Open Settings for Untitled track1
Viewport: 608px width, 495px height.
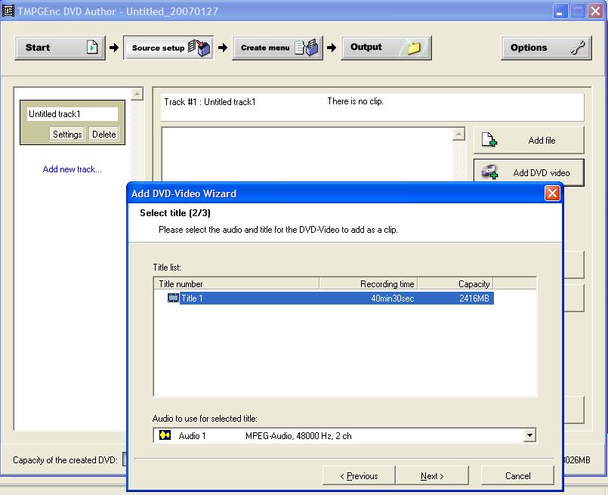67,135
